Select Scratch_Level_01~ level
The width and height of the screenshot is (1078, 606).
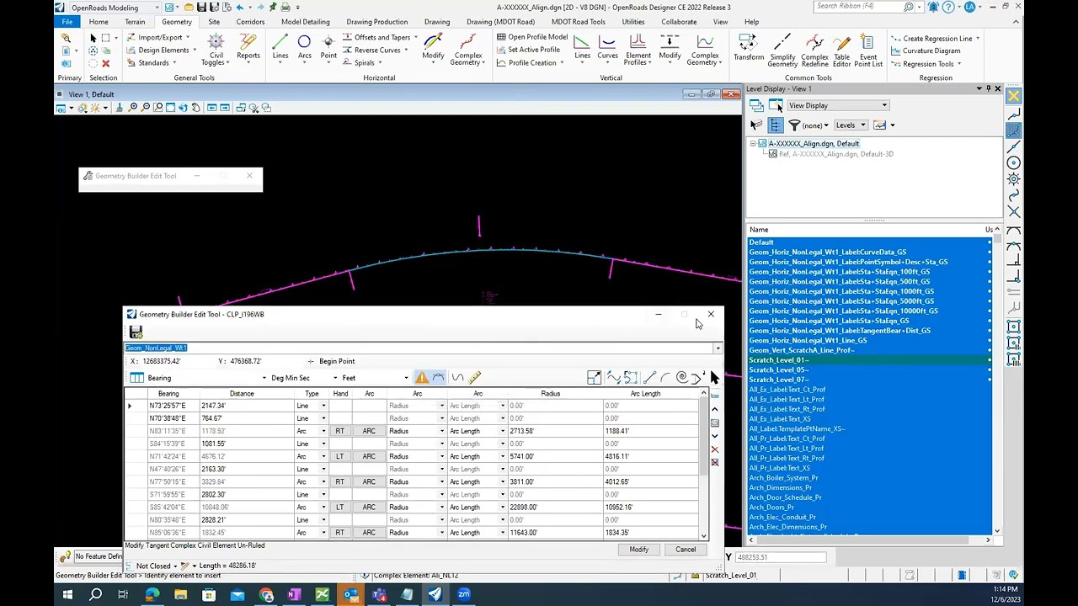pos(779,360)
